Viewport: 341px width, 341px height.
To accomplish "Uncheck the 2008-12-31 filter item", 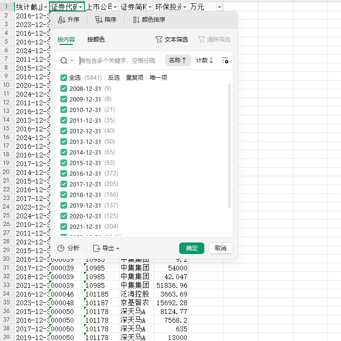I will pos(64,88).
